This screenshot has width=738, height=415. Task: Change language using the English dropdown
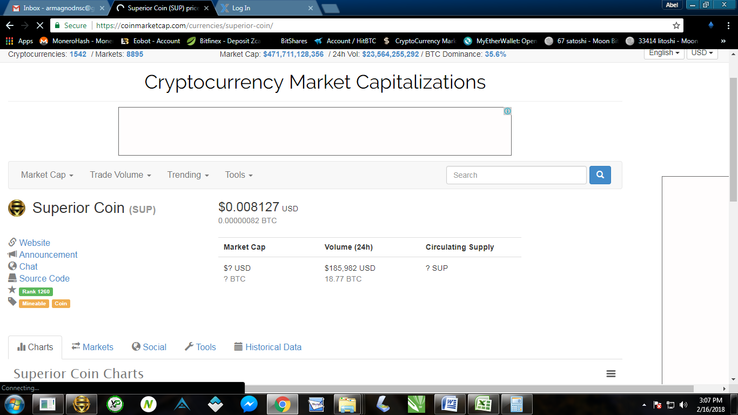point(664,53)
